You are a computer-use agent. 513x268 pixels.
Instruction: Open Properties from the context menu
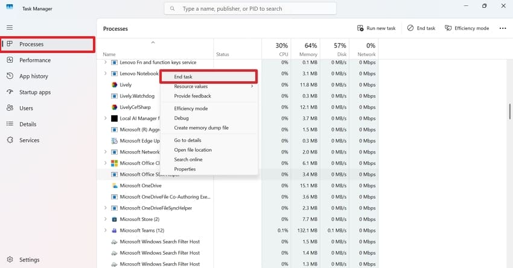209,169
